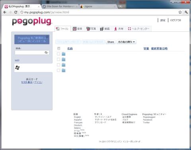Open the ブログ footer link

(x=125, y=120)
